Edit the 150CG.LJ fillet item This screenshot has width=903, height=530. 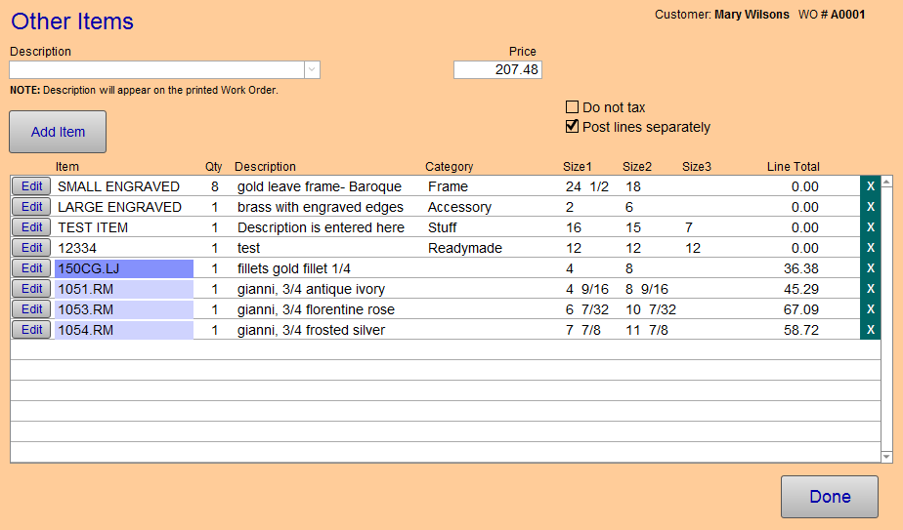pos(31,268)
